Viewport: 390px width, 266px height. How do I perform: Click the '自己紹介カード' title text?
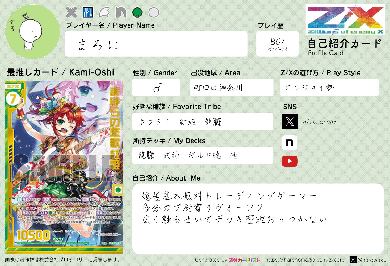pyautogui.click(x=344, y=44)
